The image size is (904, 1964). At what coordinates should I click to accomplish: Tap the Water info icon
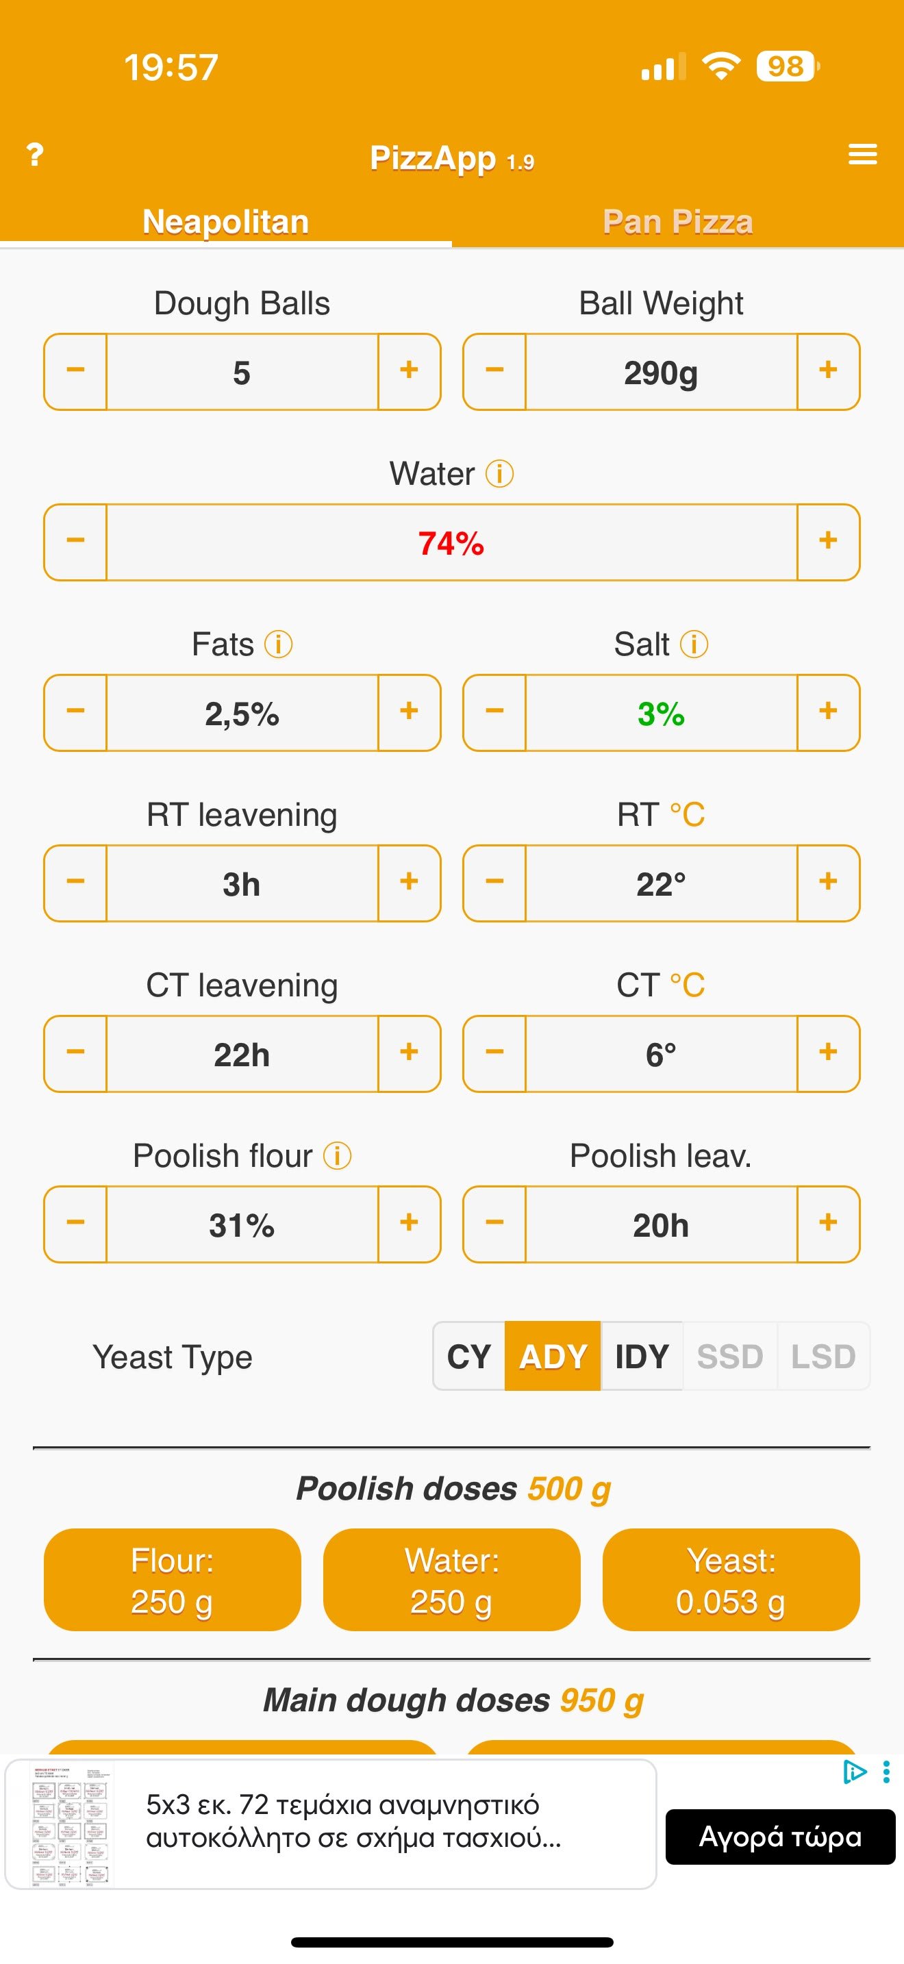pos(499,475)
